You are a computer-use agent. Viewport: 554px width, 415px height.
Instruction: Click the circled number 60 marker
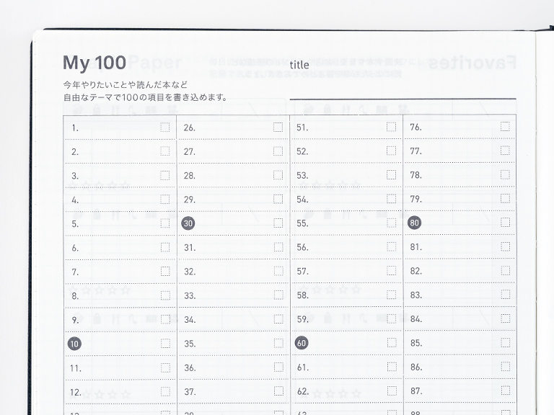click(x=302, y=344)
